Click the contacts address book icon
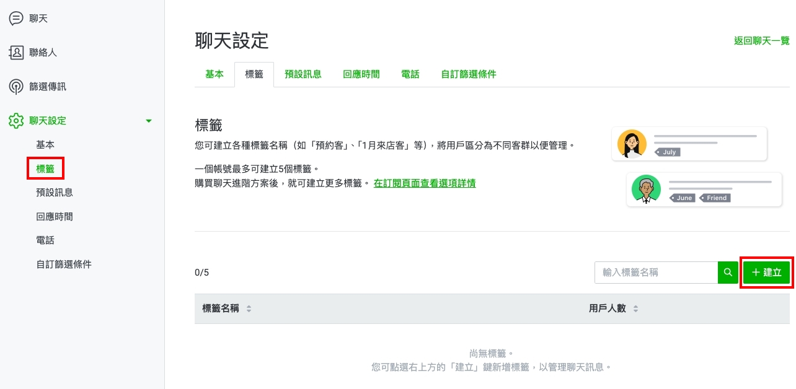Image resolution: width=796 pixels, height=389 pixels. tap(16, 53)
